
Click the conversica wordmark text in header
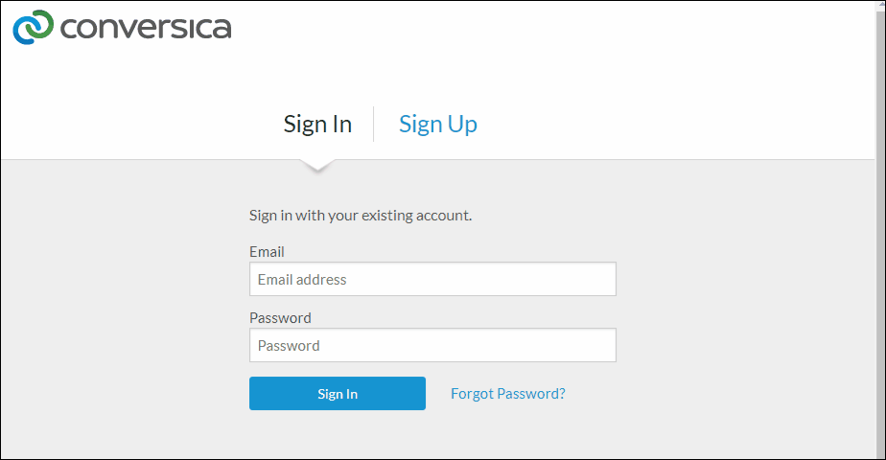[x=146, y=28]
